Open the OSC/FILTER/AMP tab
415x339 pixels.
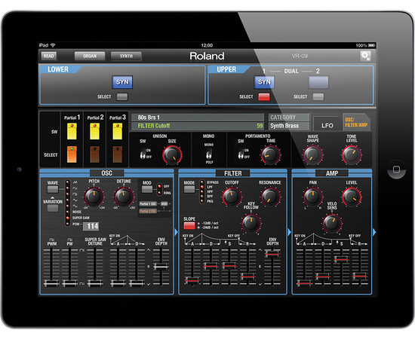(356, 122)
